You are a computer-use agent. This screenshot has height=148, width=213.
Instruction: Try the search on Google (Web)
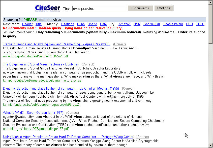click(x=173, y=24)
